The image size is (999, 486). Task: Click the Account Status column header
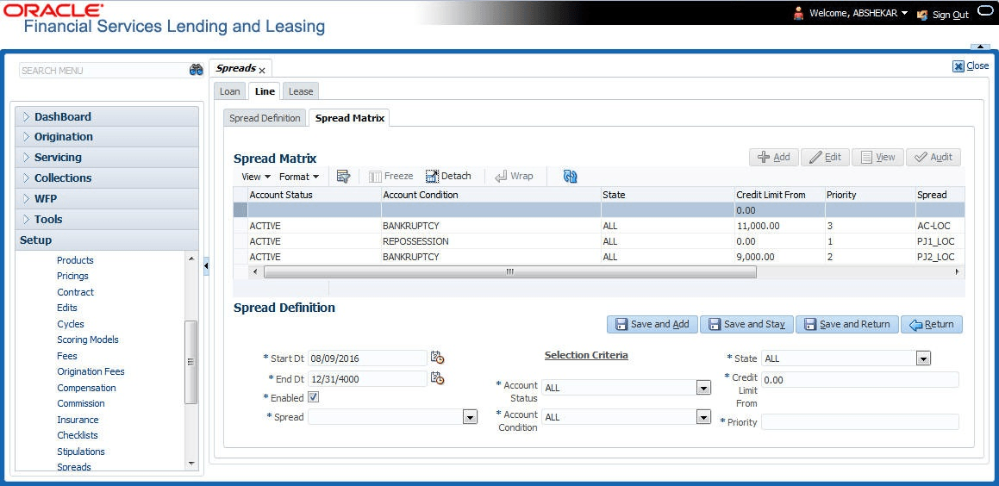(x=315, y=195)
